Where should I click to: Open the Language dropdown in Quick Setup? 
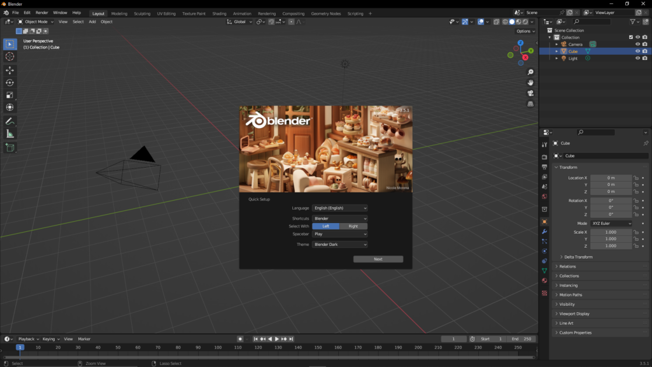point(340,208)
